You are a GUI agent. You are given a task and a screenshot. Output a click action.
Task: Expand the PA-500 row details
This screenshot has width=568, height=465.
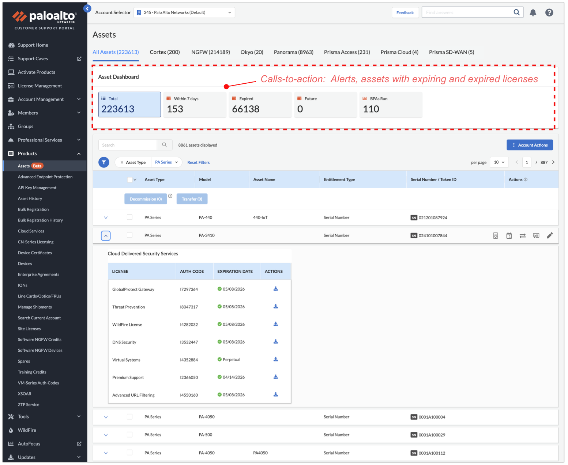tap(106, 435)
